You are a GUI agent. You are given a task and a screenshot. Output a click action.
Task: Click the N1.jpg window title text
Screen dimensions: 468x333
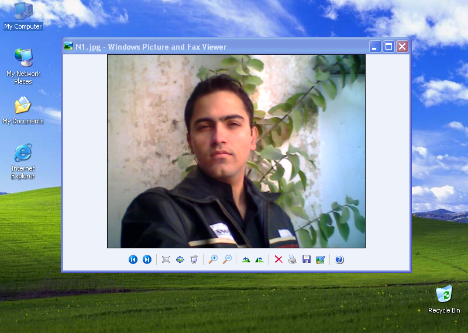151,47
